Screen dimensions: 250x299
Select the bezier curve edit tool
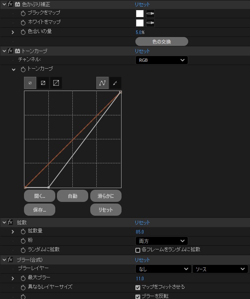tap(102, 83)
